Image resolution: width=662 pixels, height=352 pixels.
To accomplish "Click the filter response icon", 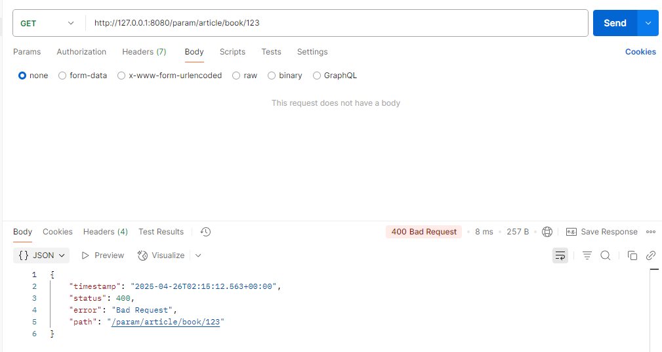I will [x=587, y=255].
